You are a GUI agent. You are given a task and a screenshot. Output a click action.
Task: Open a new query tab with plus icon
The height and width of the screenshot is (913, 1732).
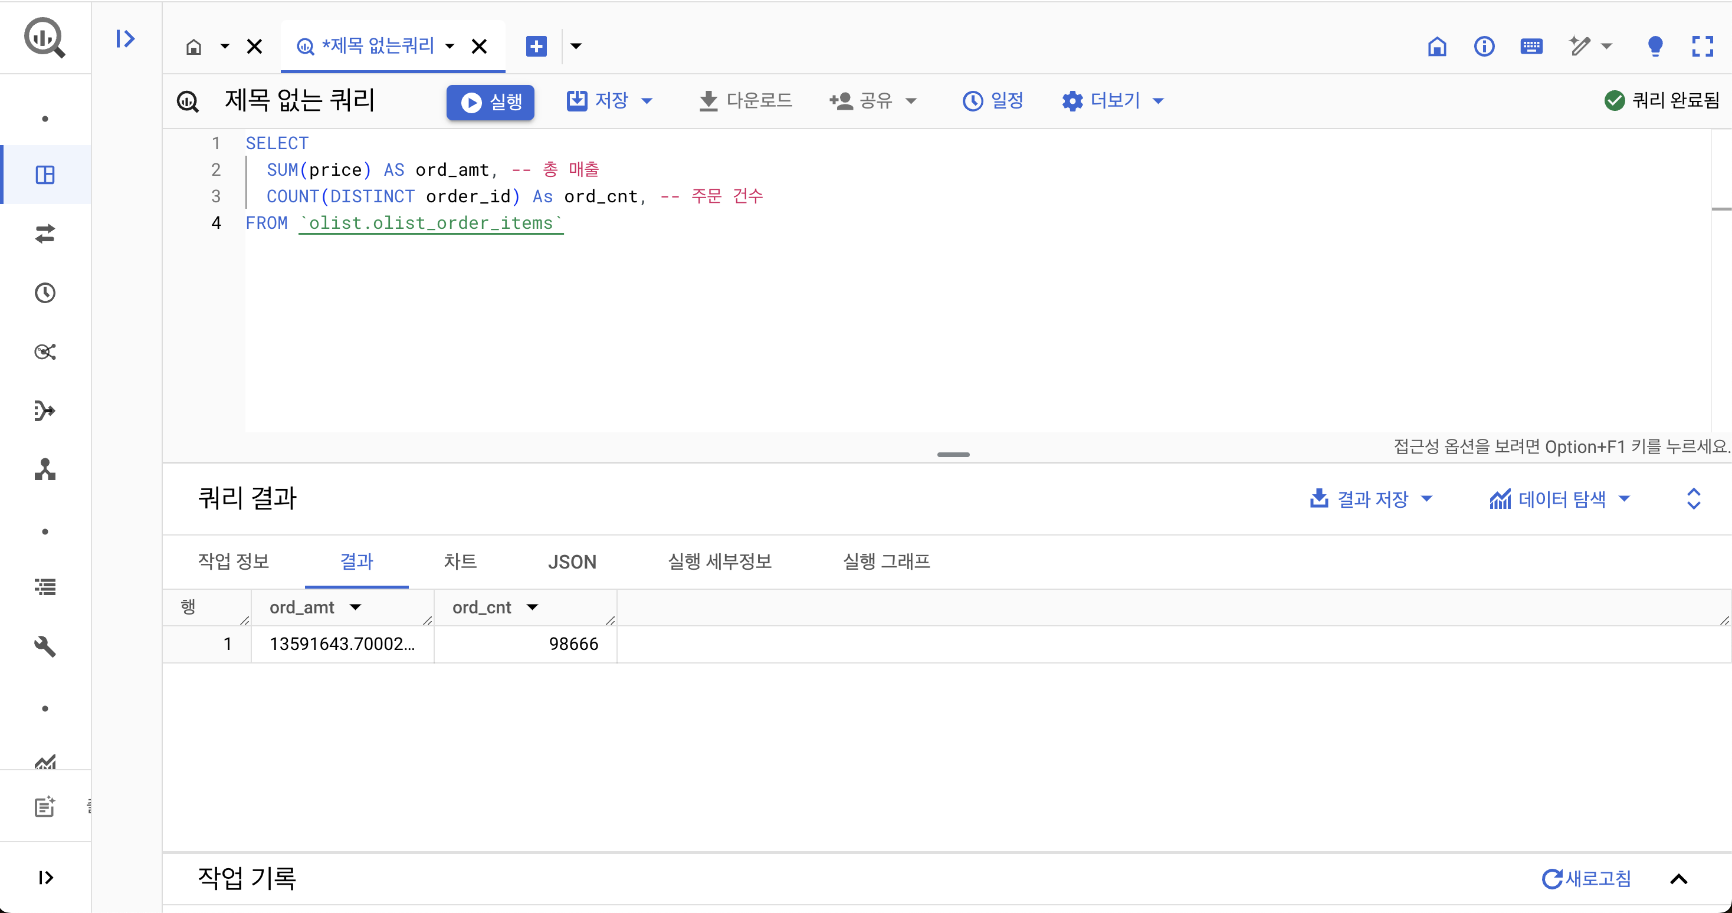tap(536, 47)
